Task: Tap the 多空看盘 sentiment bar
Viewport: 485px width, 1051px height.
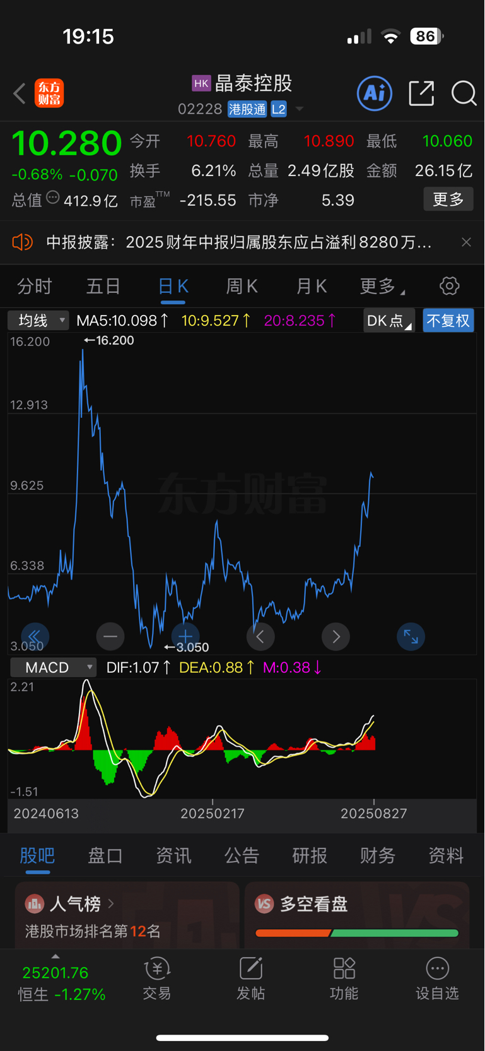Action: point(357,932)
